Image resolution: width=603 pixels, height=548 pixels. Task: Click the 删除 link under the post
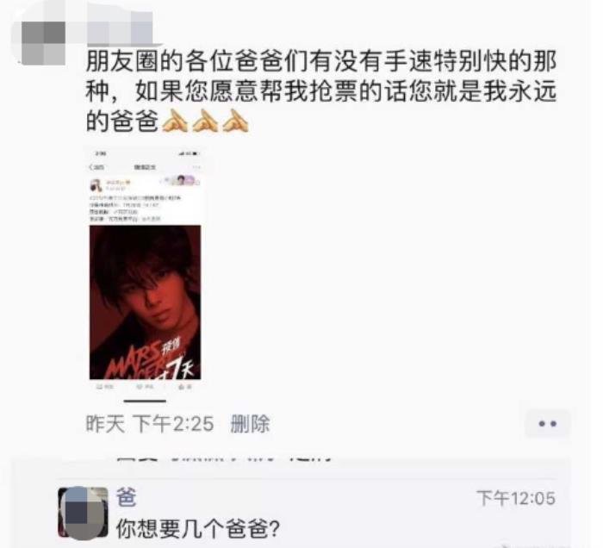[x=250, y=424]
